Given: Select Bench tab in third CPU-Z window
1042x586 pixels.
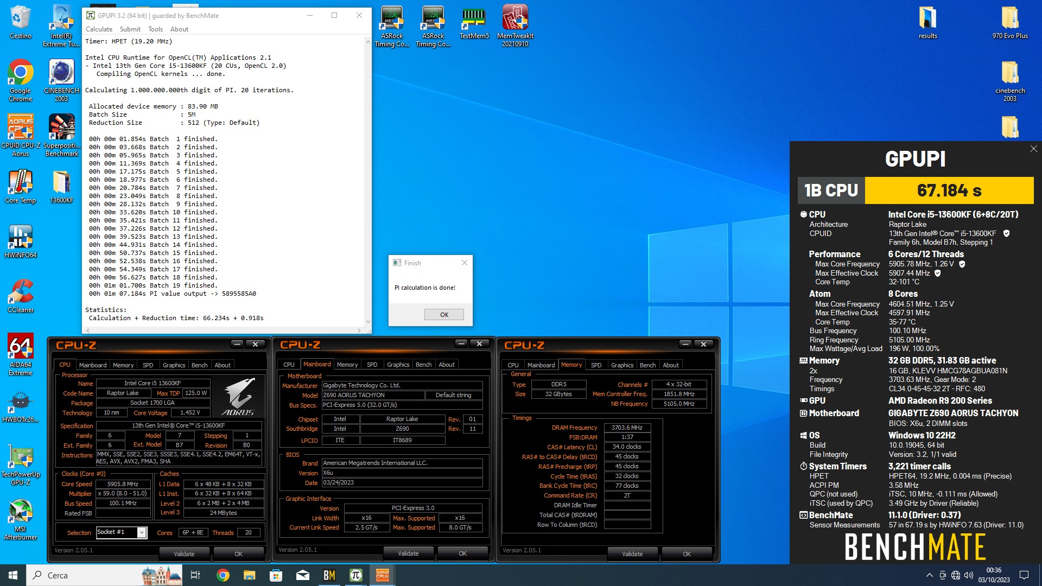Looking at the screenshot, I should (647, 365).
